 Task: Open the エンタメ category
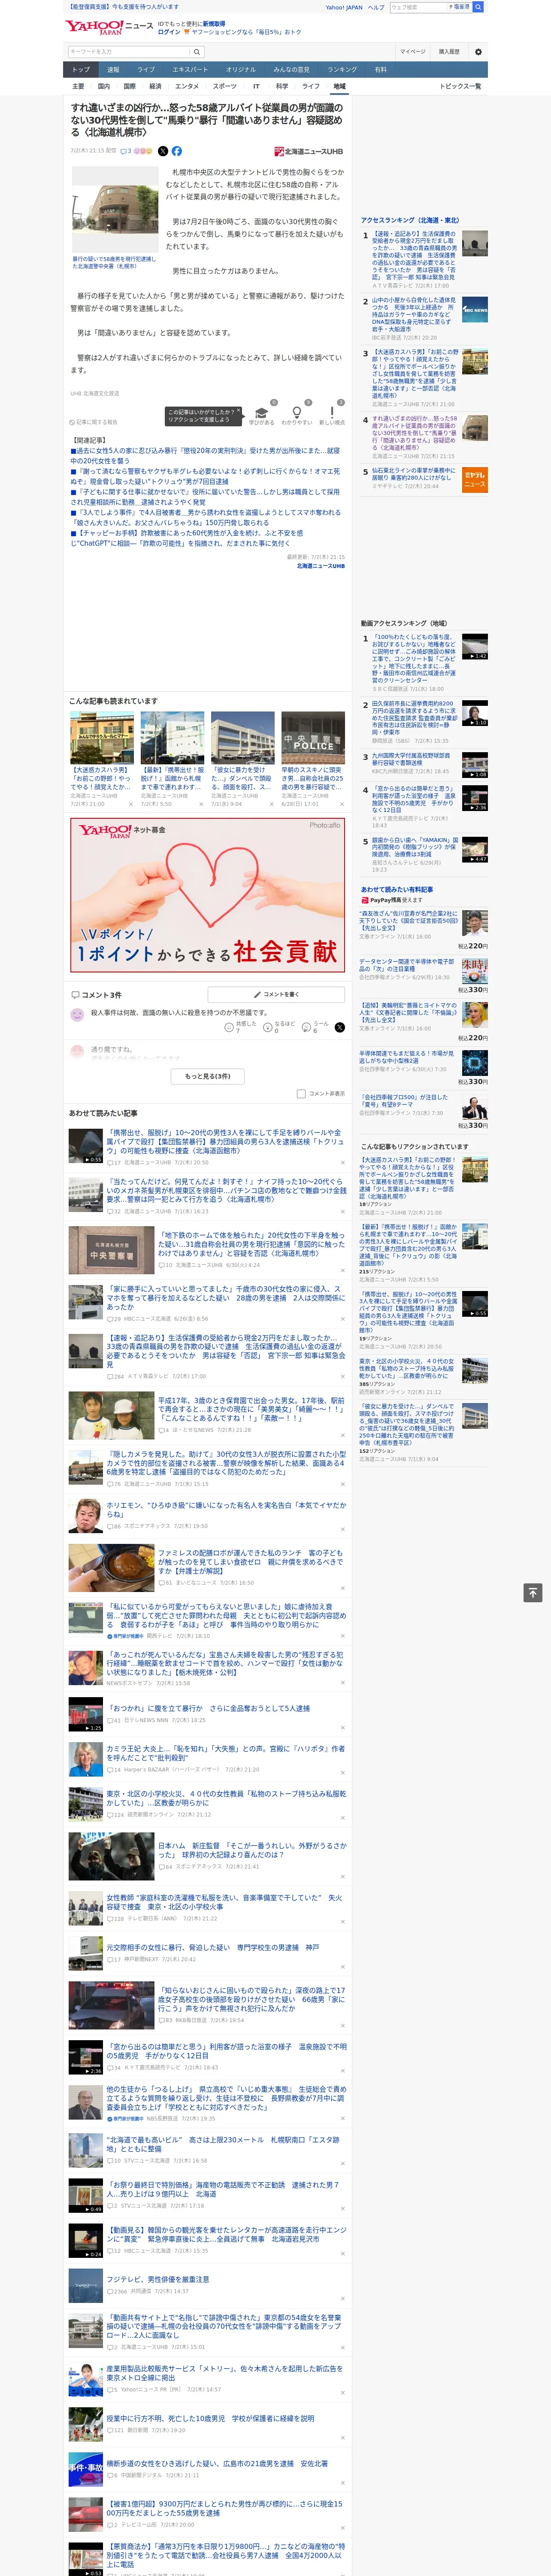(x=187, y=86)
